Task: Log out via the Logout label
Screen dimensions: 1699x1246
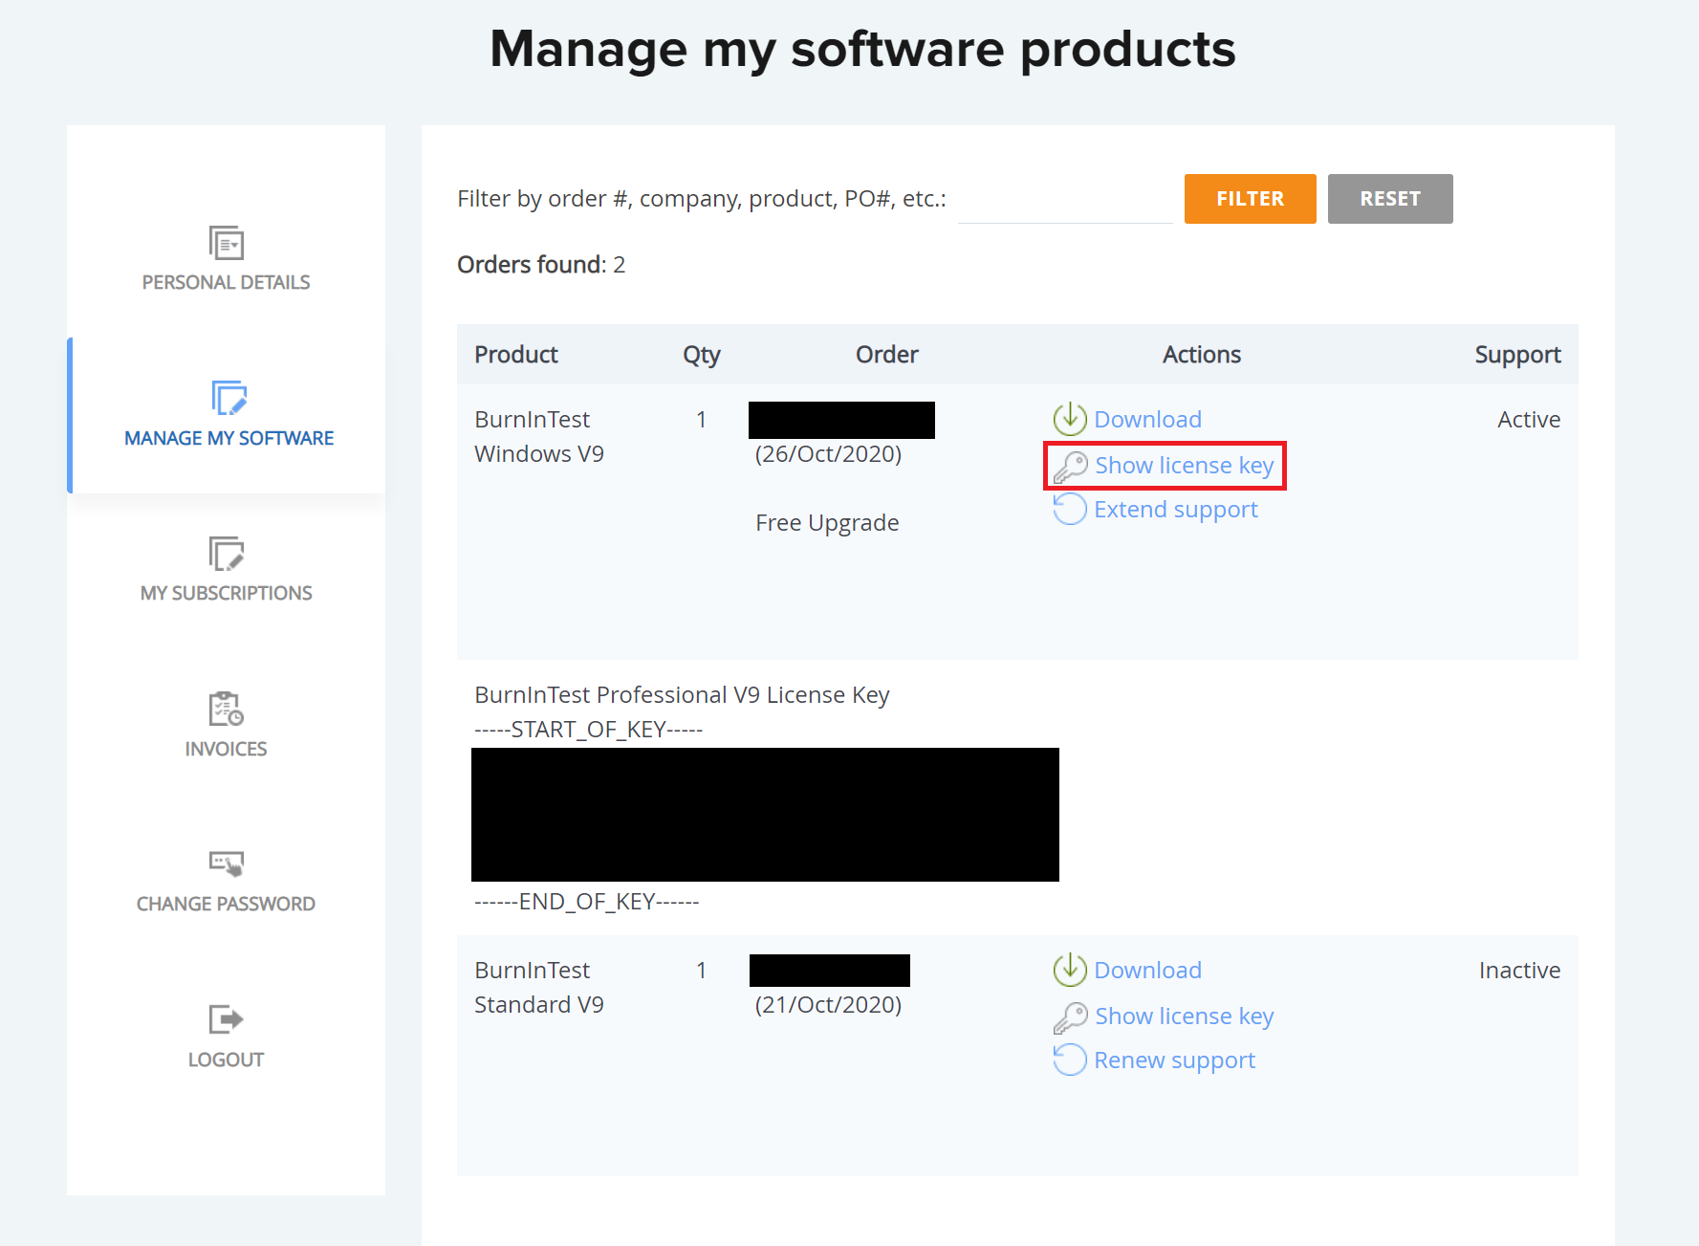Action: pos(227,1060)
